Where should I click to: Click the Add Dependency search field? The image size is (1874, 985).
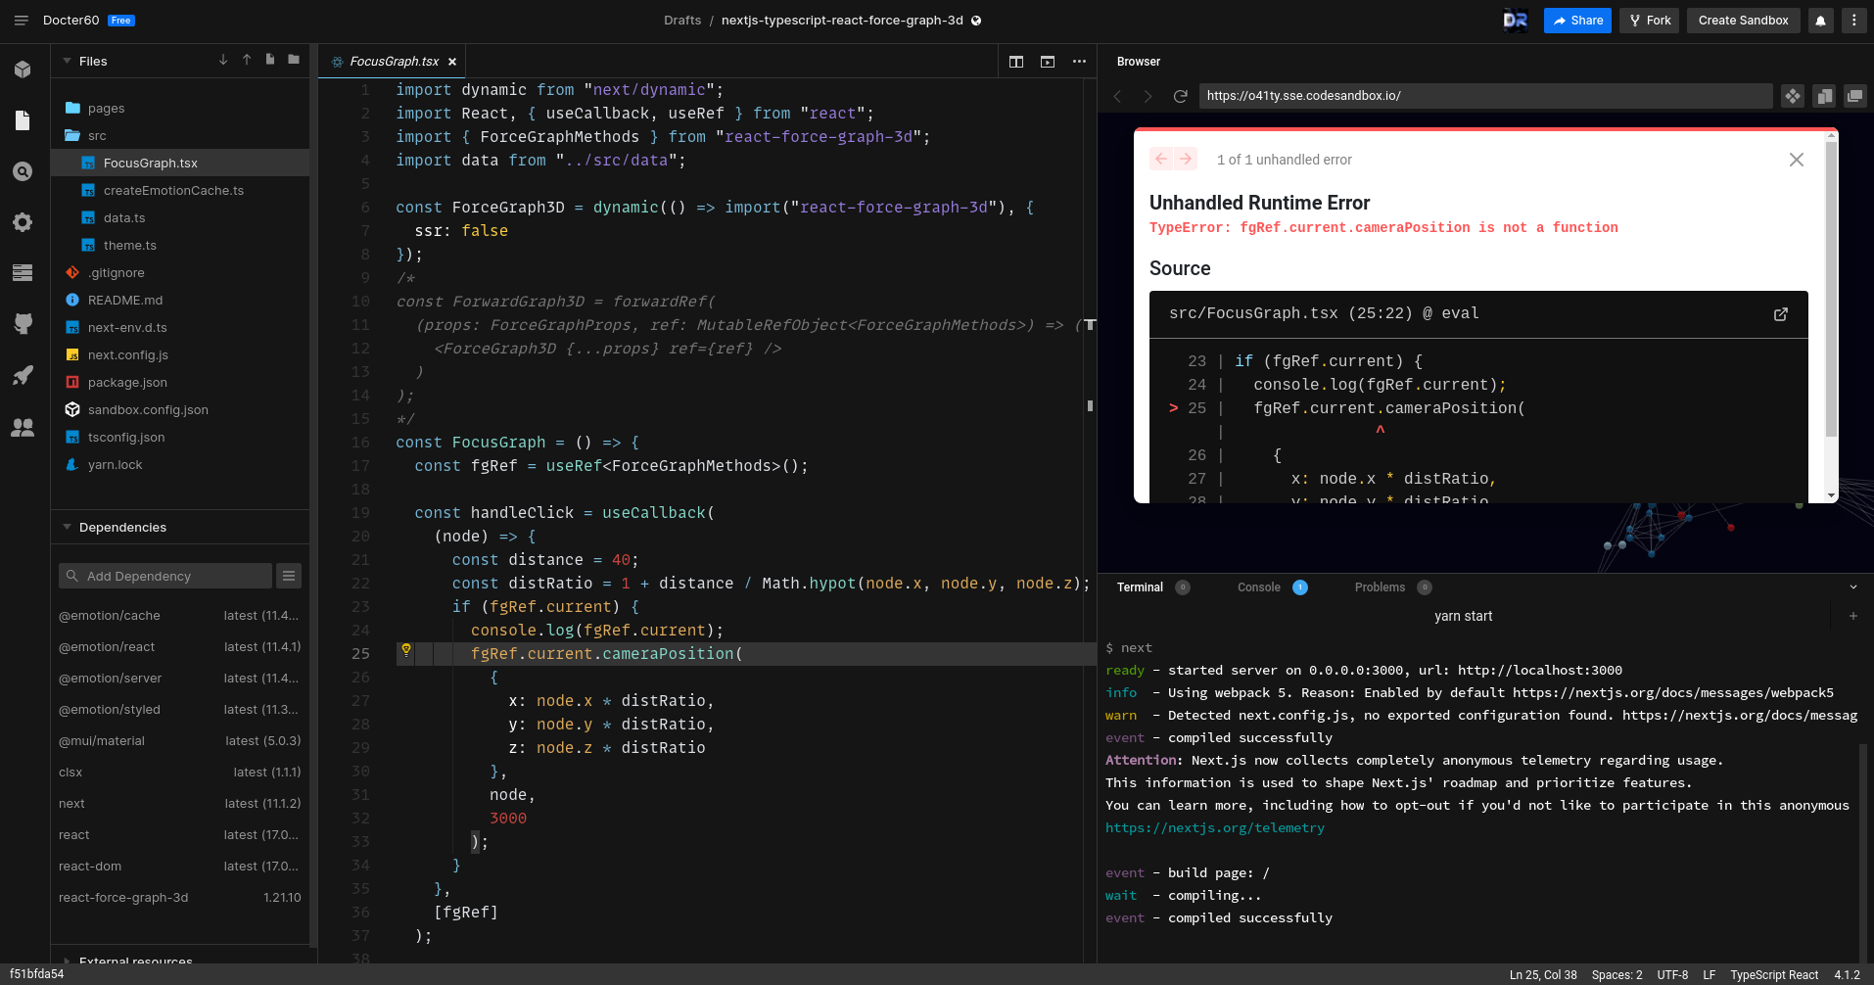pos(164,576)
